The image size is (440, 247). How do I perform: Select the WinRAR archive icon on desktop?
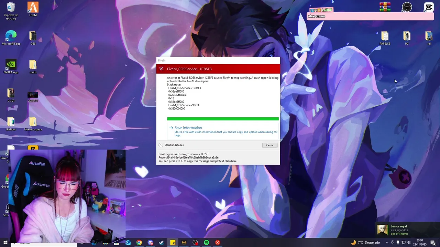[x=385, y=7]
